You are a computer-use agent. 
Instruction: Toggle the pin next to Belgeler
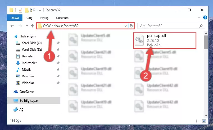(x=58, y=56)
